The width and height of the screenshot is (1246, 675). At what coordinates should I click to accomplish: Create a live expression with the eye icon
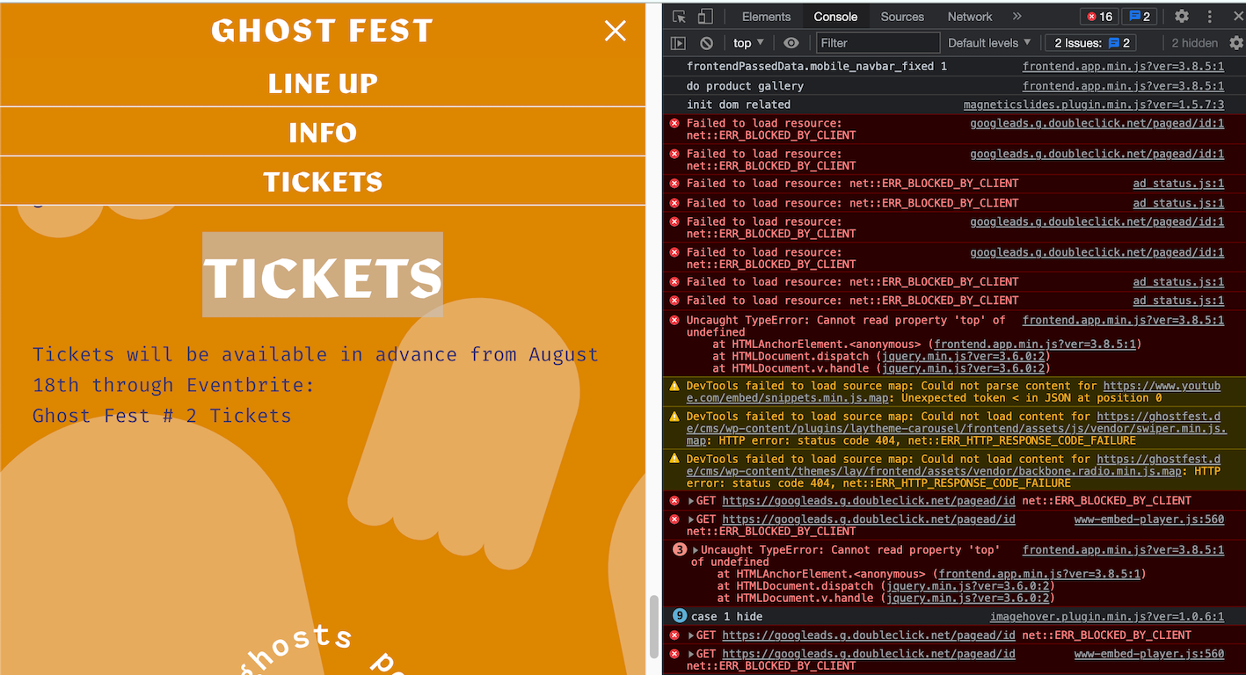[790, 42]
